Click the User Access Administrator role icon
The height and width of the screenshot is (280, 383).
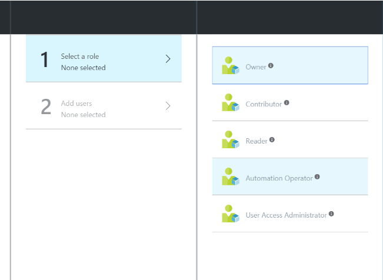(x=231, y=214)
